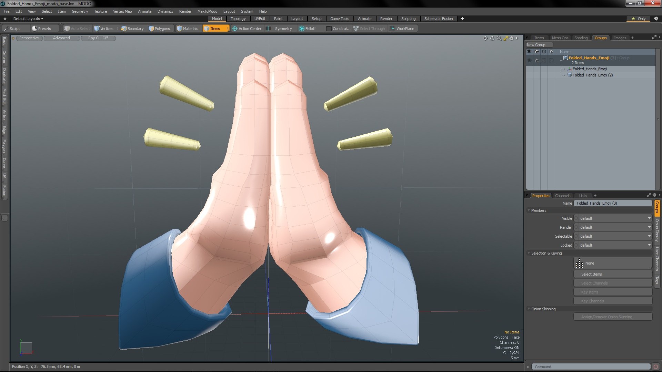Image resolution: width=662 pixels, height=372 pixels.
Task: Click the viewport rotate icon
Action: pyautogui.click(x=492, y=38)
